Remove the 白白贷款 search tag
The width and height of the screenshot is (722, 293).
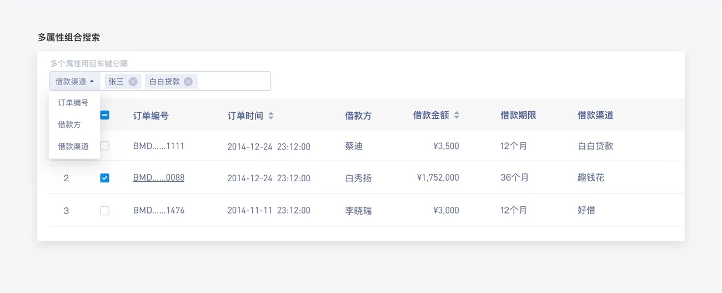click(x=188, y=81)
